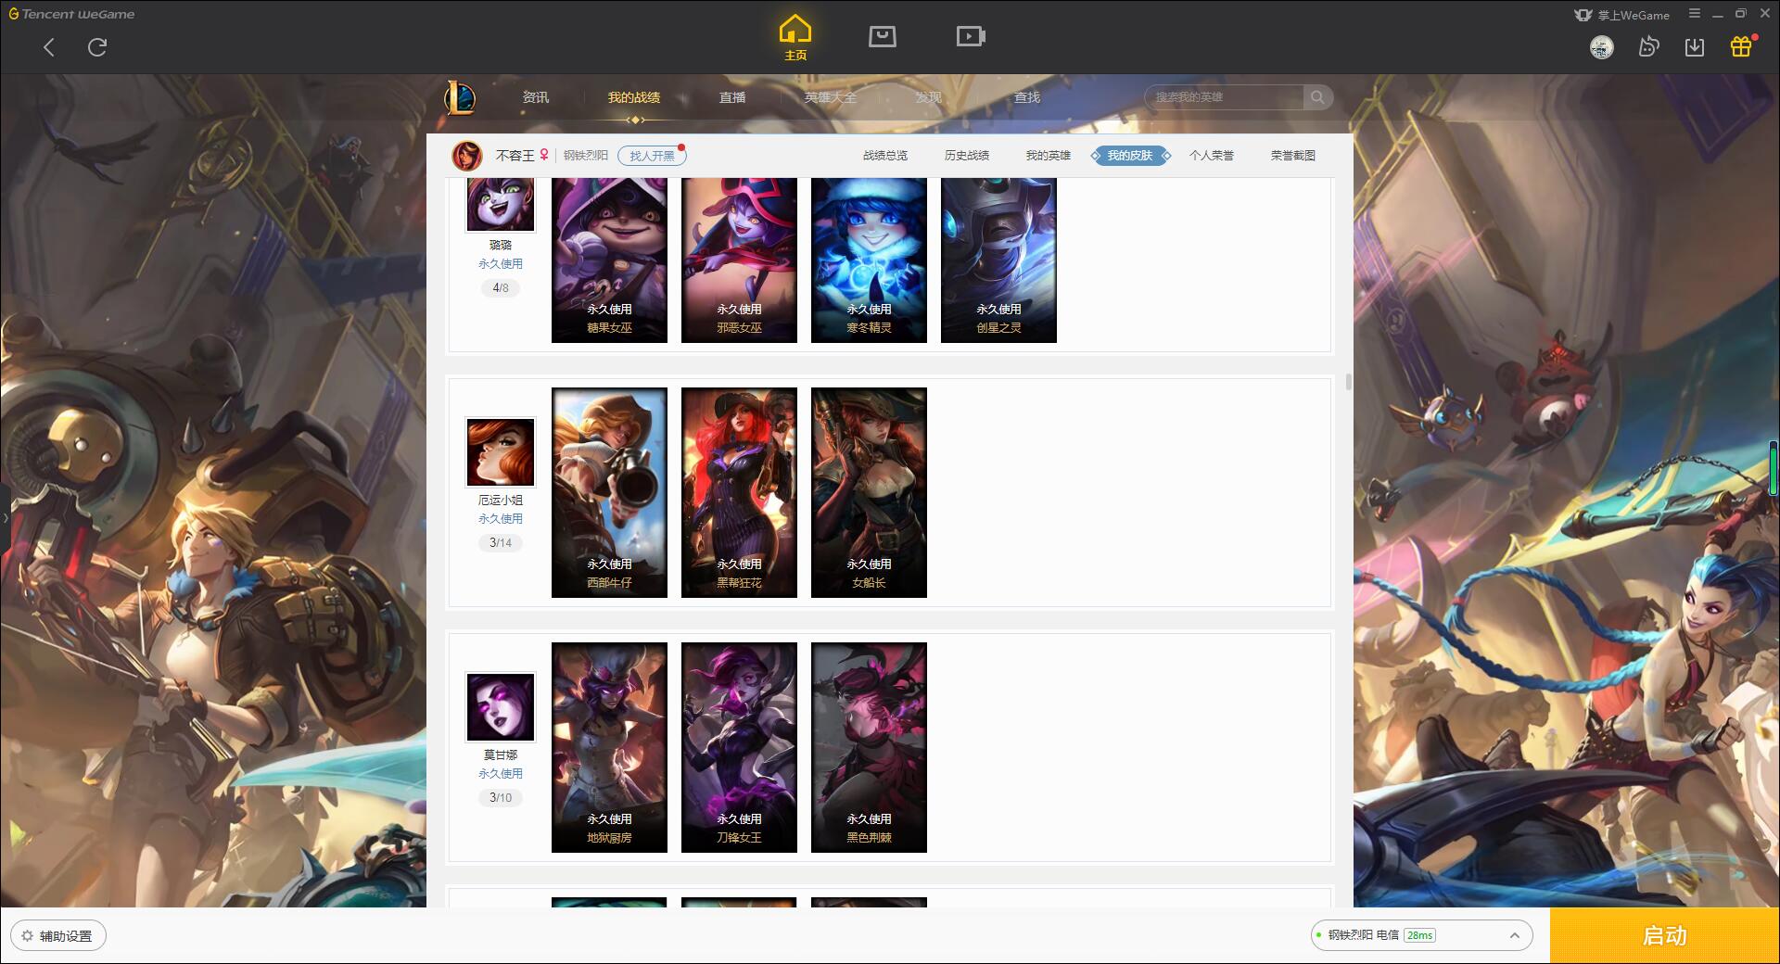This screenshot has height=964, width=1780.
Task: Click the search magnifier button
Action: pos(1317,97)
